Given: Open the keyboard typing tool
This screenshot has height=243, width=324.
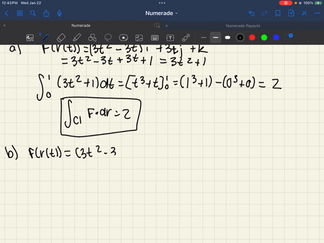Looking at the screenshot, I should [155, 38].
